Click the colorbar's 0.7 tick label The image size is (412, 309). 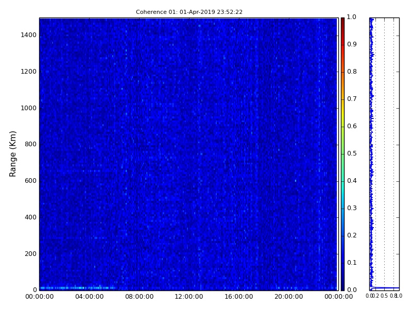point(352,99)
